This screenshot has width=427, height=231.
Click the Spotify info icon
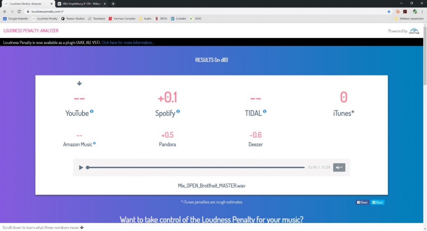pyautogui.click(x=178, y=112)
